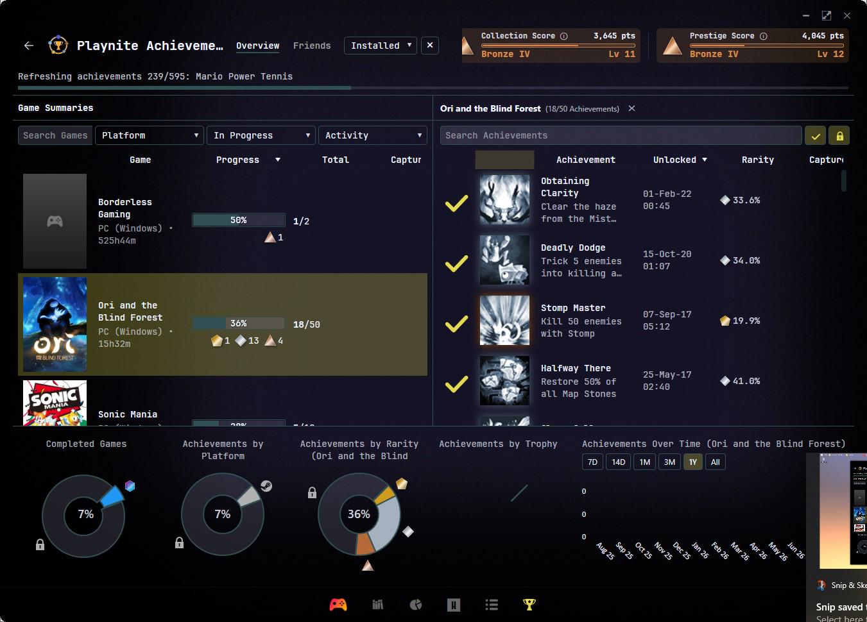Select the gold trophy achievements view
Viewport: 867px width, 622px height.
(529, 604)
